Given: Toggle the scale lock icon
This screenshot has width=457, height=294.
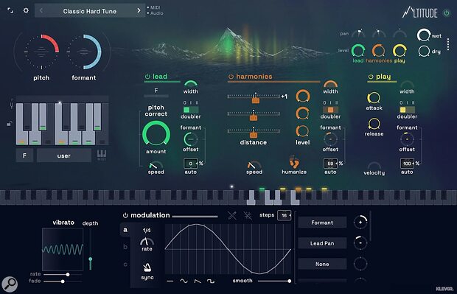Looking at the screenshot, I should click(9, 123).
